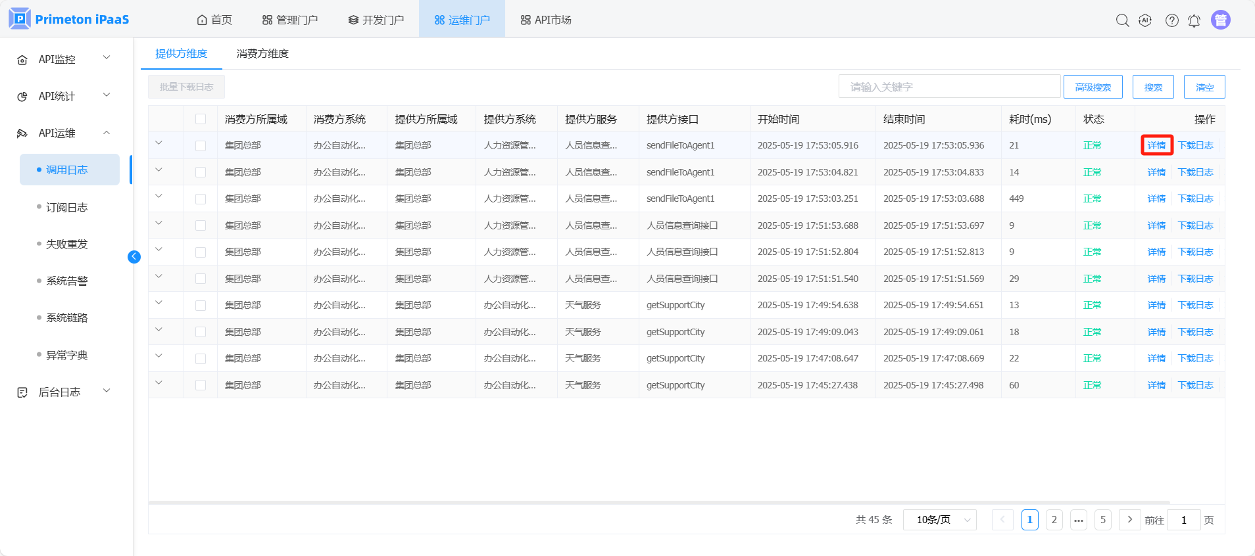Click the 高级搜索 button
Image resolution: width=1255 pixels, height=556 pixels.
click(1093, 87)
